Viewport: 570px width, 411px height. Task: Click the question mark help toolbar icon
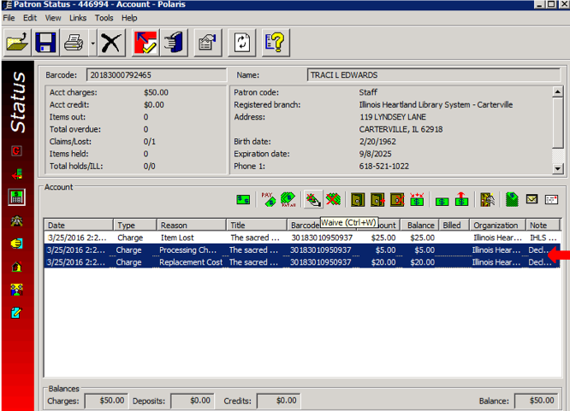pos(276,43)
